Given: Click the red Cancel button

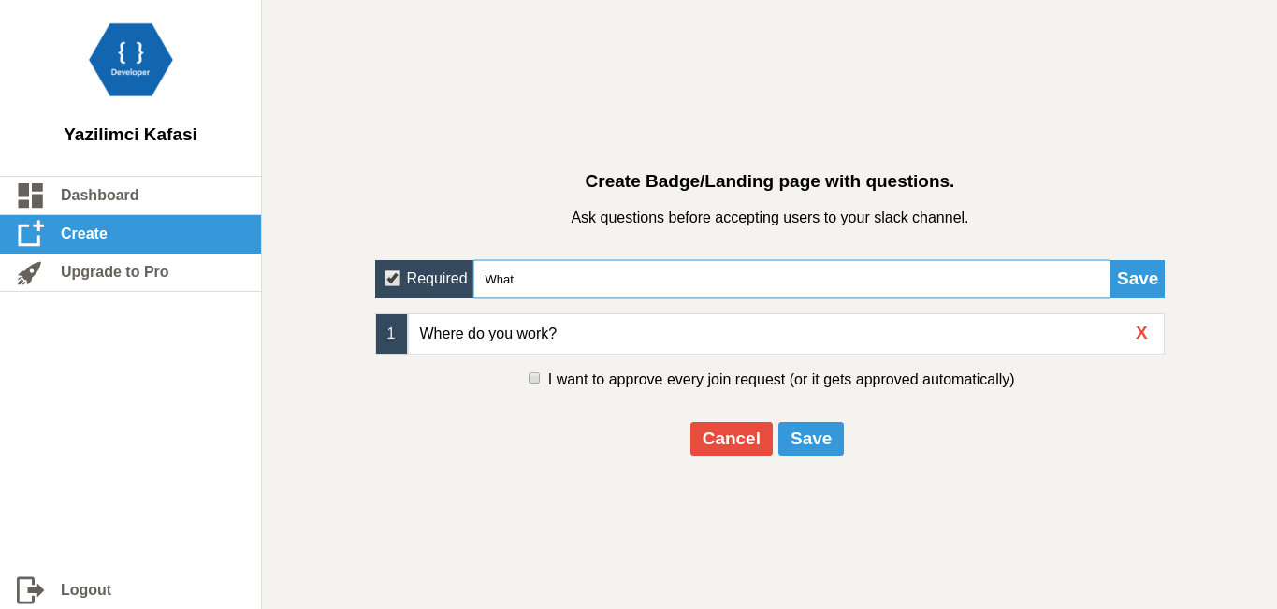Looking at the screenshot, I should click(x=732, y=439).
